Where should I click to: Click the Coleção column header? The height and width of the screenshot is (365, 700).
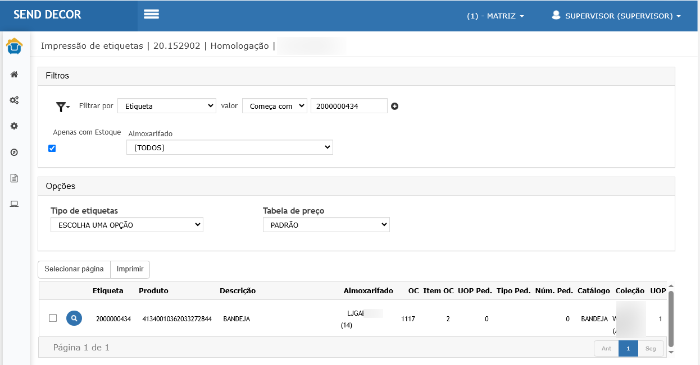point(630,290)
